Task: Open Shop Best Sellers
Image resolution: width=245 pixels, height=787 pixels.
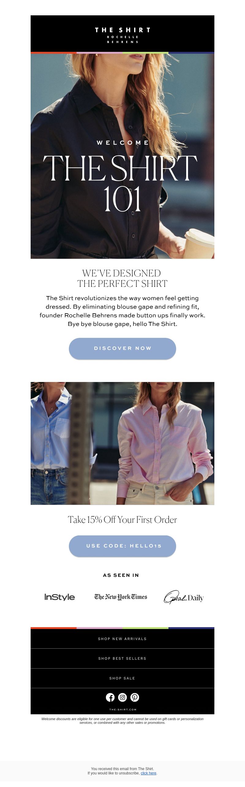Action: 123,658
